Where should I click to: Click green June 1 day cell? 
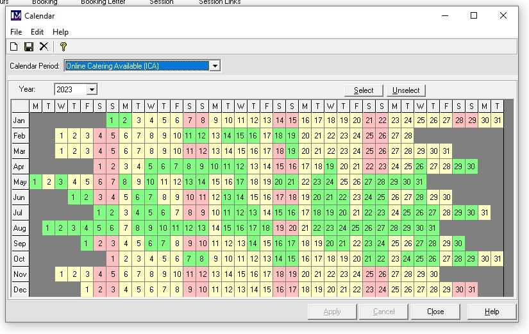74,197
